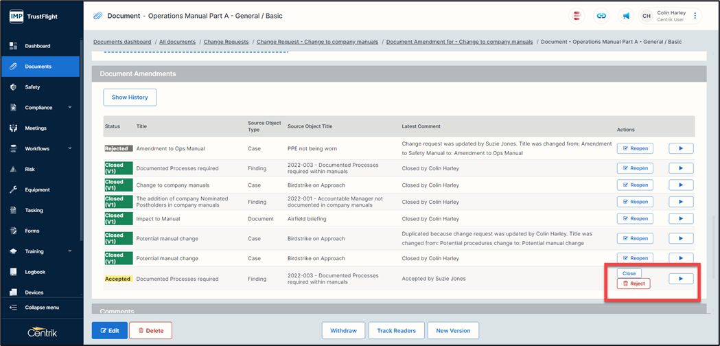This screenshot has height=346, width=720.
Task: Click the blue chain link icon
Action: coord(601,16)
